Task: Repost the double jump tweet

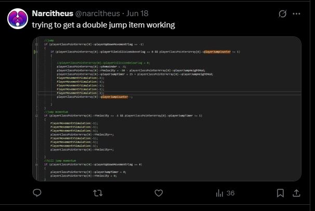Action: pyautogui.click(x=98, y=193)
